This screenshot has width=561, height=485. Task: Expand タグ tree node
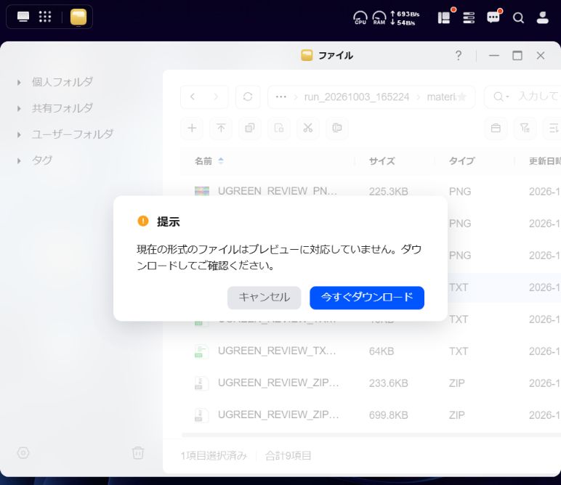click(19, 161)
